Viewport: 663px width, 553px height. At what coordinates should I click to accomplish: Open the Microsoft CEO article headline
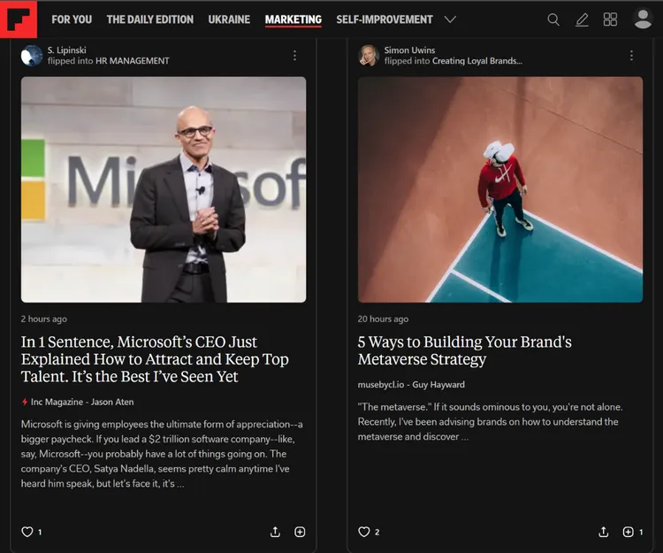click(155, 359)
